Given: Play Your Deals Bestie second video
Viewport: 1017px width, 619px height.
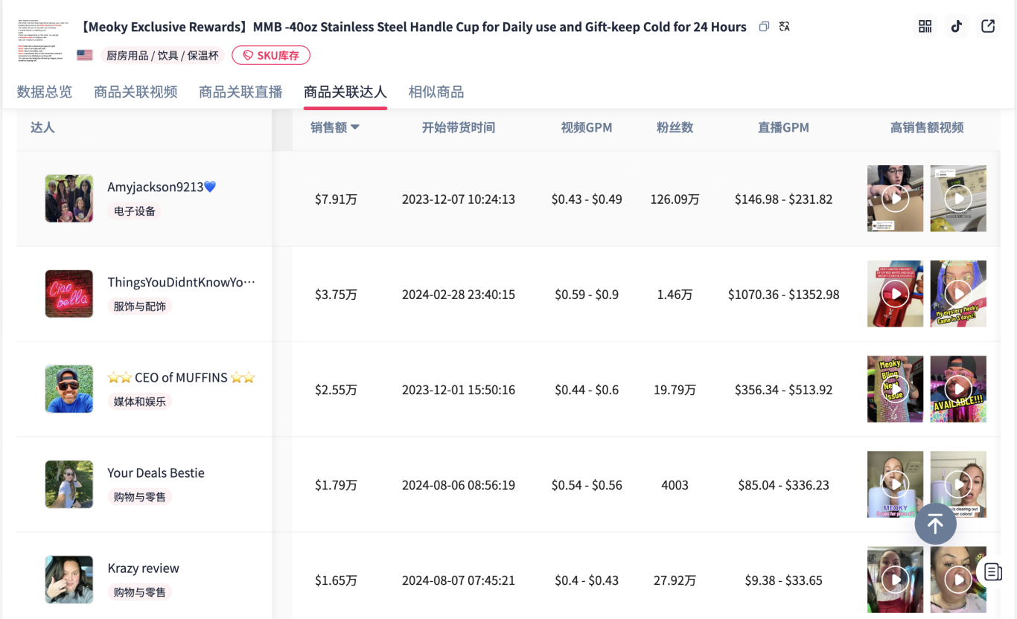Looking at the screenshot, I should [958, 484].
